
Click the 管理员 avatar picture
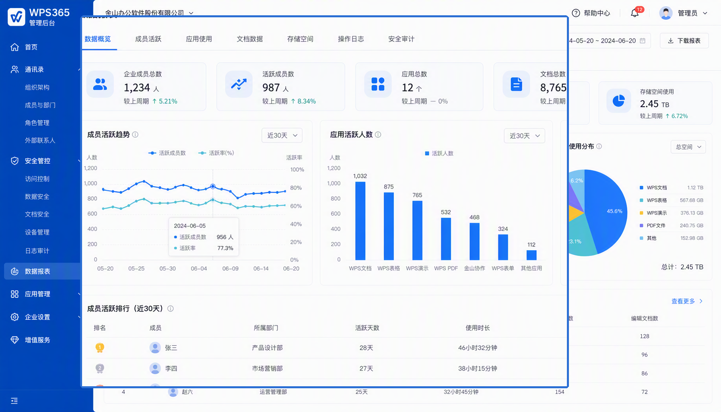666,13
